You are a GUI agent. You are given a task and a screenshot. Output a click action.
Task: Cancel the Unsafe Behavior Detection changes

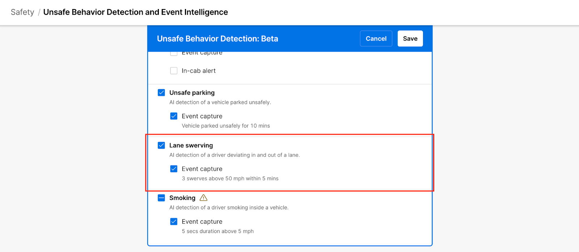point(376,39)
